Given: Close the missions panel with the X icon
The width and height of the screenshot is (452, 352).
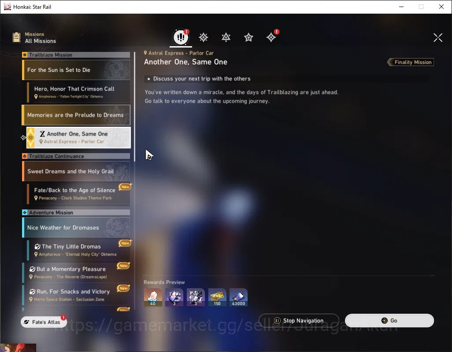Looking at the screenshot, I should 438,37.
